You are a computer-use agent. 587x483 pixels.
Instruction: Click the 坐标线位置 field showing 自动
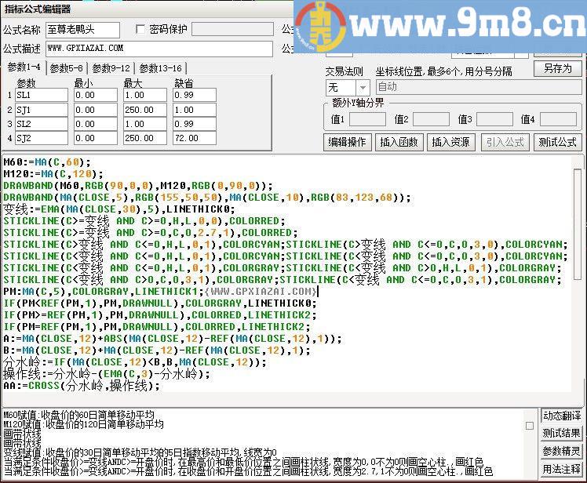click(x=479, y=87)
